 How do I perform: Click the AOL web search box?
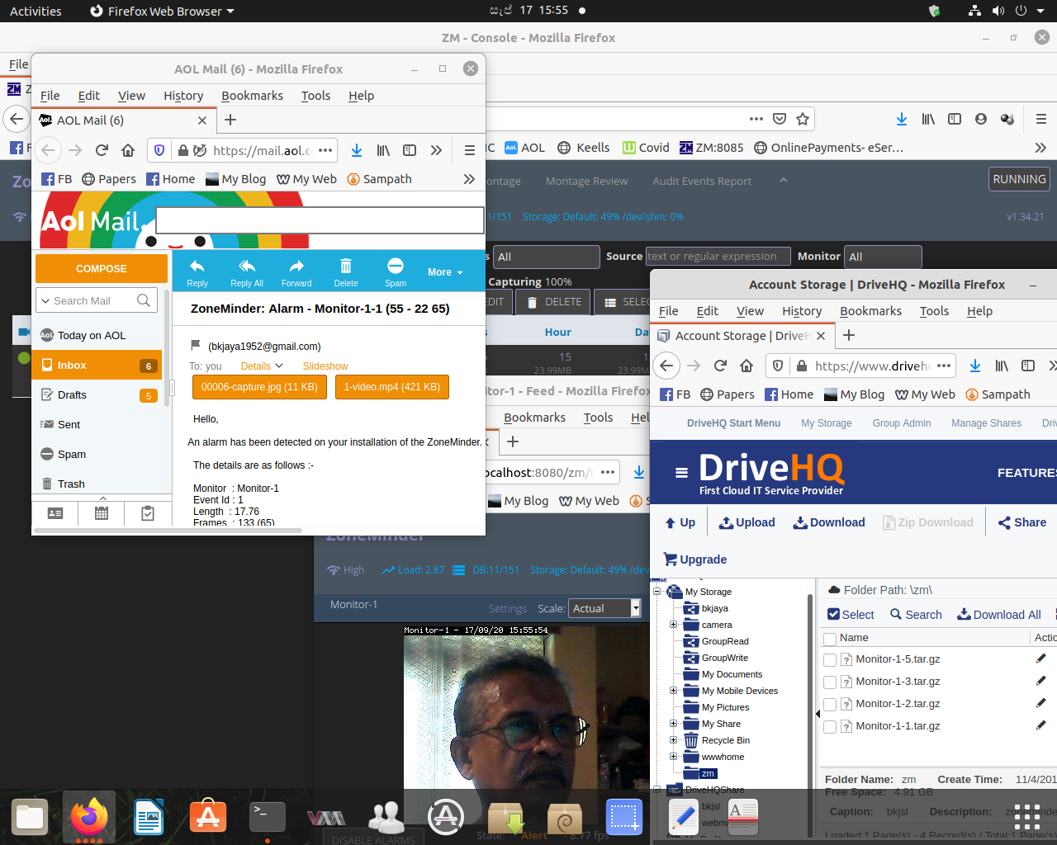pyautogui.click(x=320, y=220)
